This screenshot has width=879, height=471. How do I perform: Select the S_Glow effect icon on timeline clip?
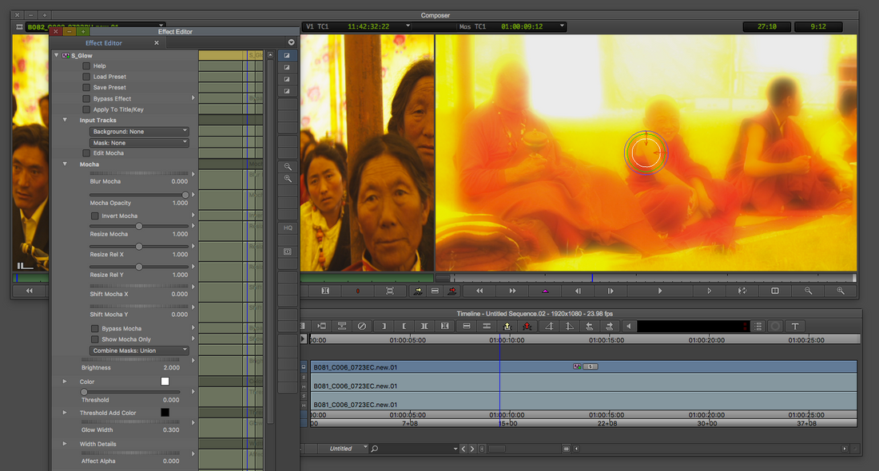(x=577, y=366)
